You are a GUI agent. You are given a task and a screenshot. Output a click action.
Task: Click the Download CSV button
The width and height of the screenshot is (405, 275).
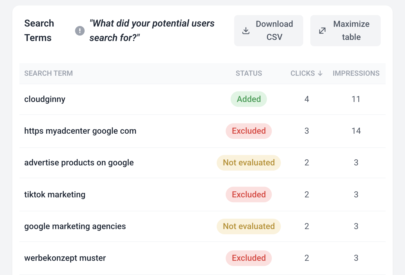[x=269, y=31]
